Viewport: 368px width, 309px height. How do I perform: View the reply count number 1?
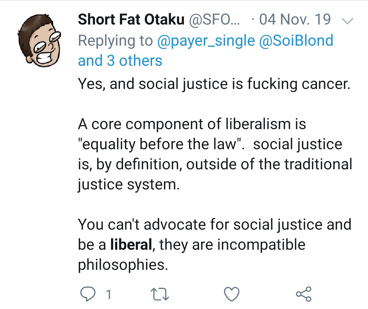(108, 294)
